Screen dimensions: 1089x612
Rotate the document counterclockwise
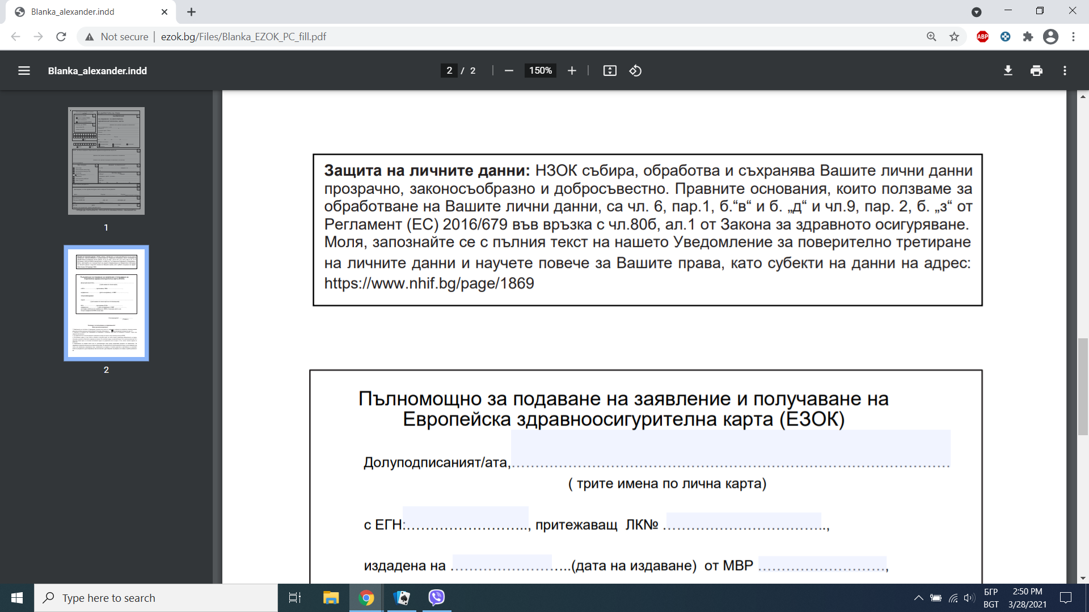coord(635,71)
